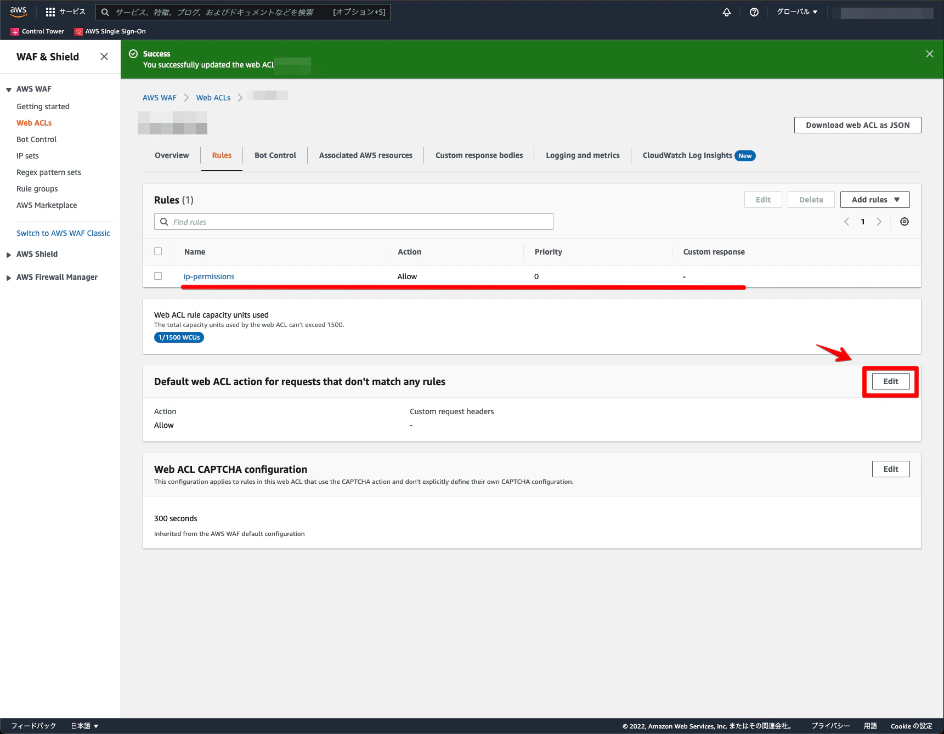Go to Web ACLs breadcrumb
Screen dimensions: 944x734
point(213,98)
